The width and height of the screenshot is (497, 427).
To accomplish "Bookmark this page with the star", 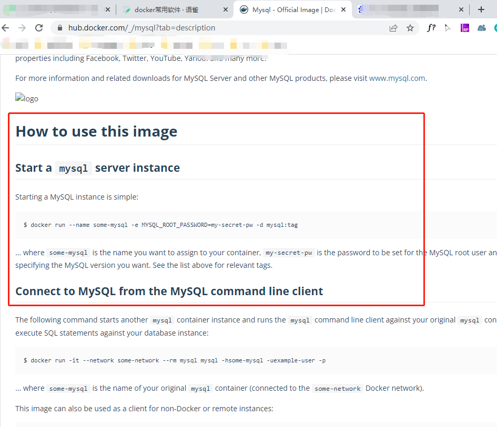I will pyautogui.click(x=410, y=28).
